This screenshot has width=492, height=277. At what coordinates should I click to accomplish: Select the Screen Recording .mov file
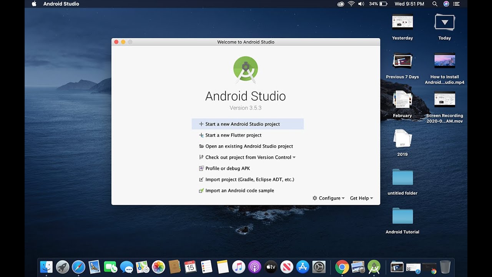tap(445, 107)
